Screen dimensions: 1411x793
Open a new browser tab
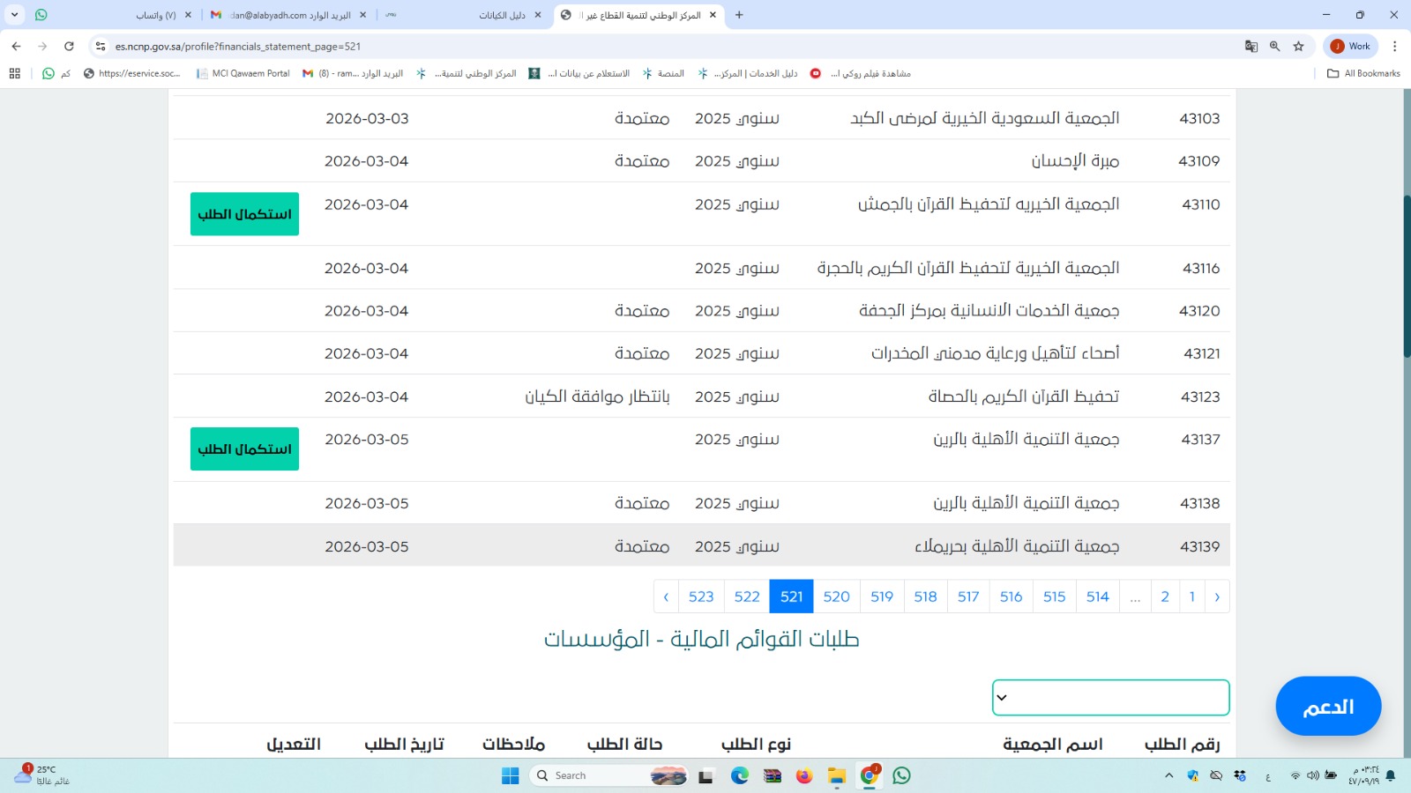[x=739, y=15]
